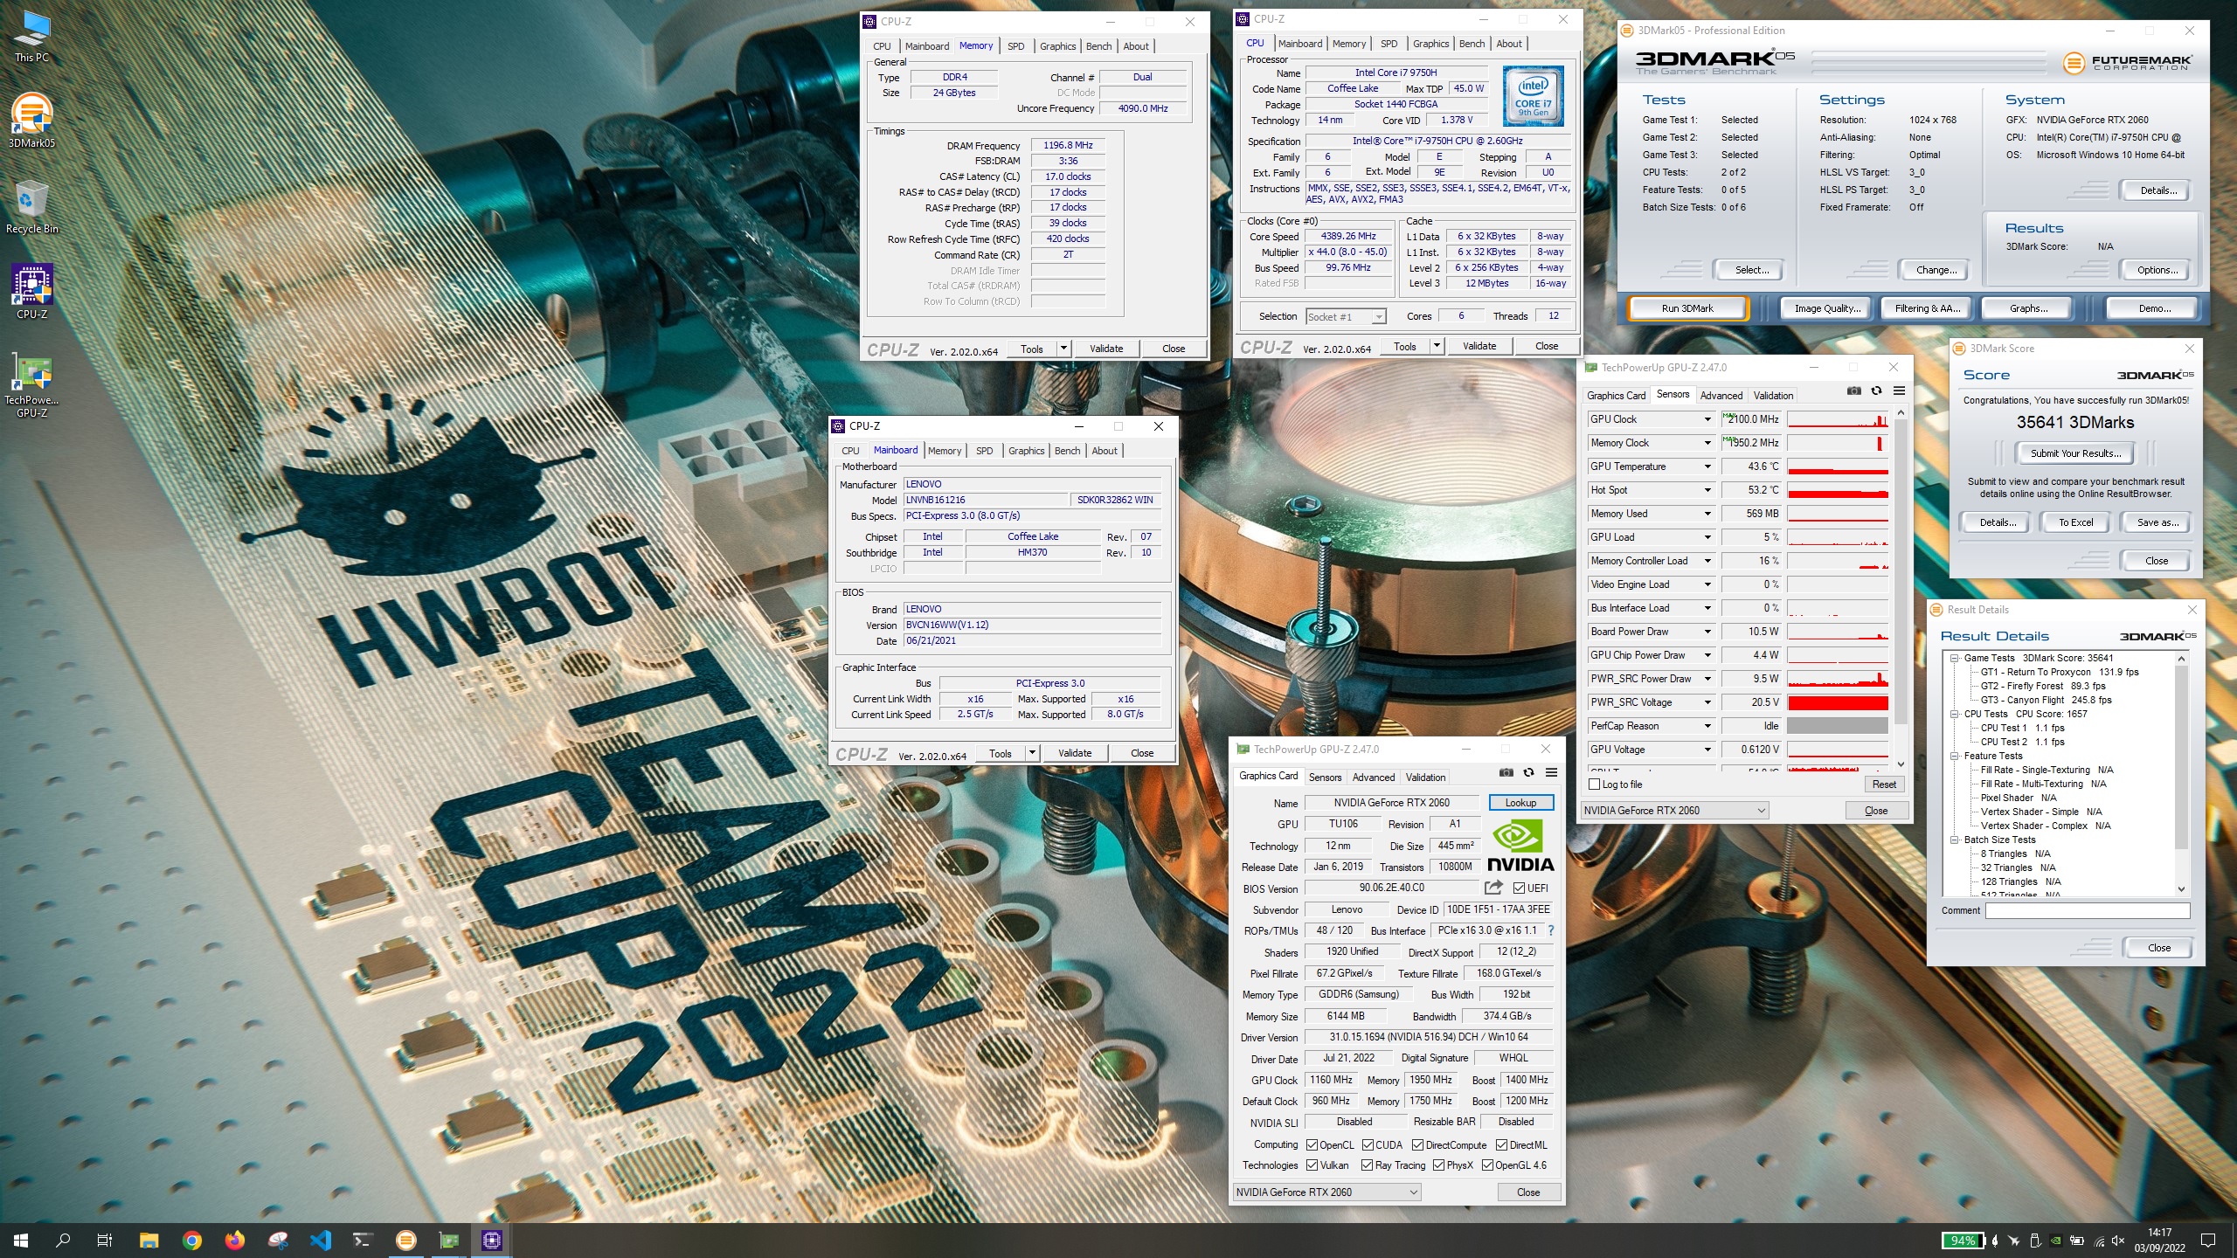Open the notification center
2237x1258 pixels.
pyautogui.click(x=2208, y=1240)
